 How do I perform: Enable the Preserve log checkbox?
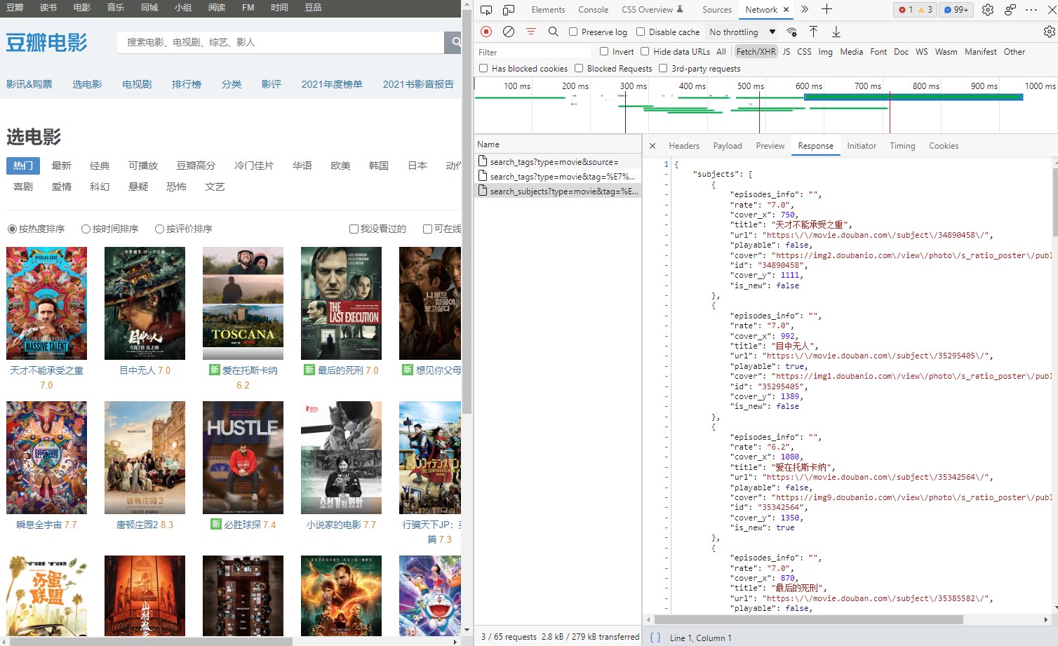click(x=573, y=32)
